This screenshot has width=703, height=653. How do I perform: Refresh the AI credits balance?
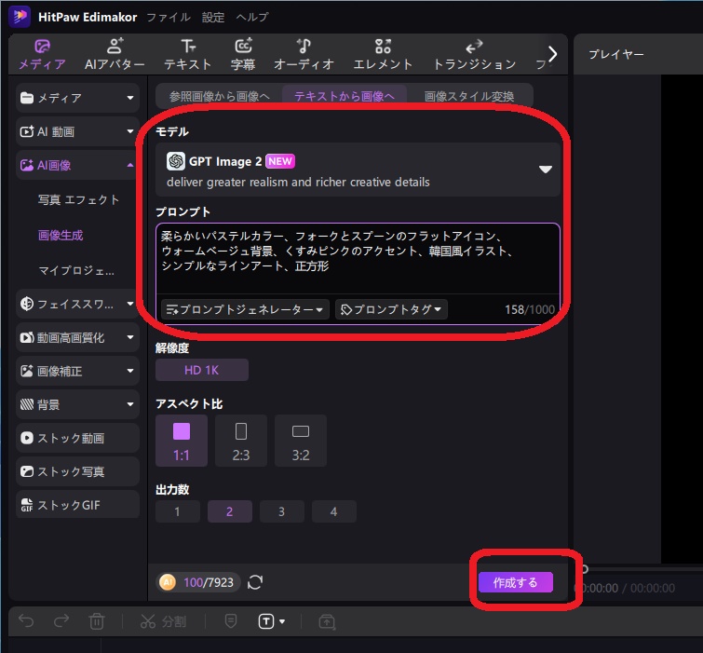[255, 582]
